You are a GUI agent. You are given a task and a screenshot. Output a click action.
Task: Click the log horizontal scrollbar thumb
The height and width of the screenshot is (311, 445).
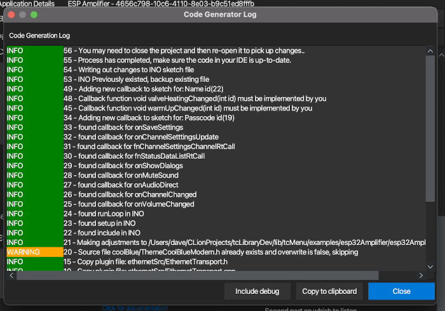coord(198,275)
